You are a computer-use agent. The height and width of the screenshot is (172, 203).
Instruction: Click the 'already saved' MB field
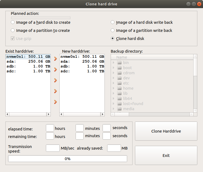point(114,148)
